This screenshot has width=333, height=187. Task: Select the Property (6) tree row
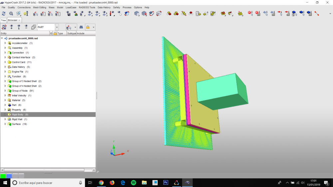tap(48, 110)
